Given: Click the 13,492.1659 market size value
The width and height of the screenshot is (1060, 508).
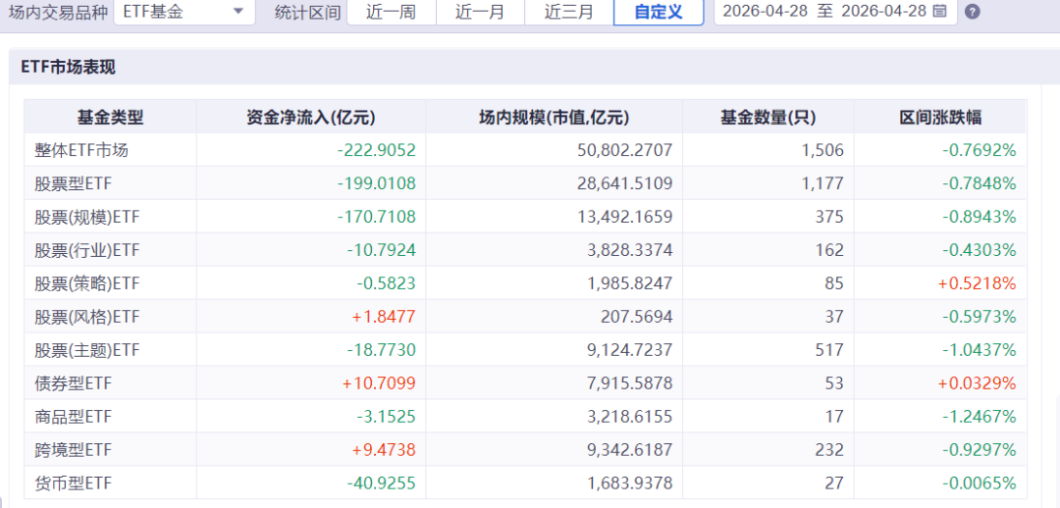Looking at the screenshot, I should click(x=624, y=217).
